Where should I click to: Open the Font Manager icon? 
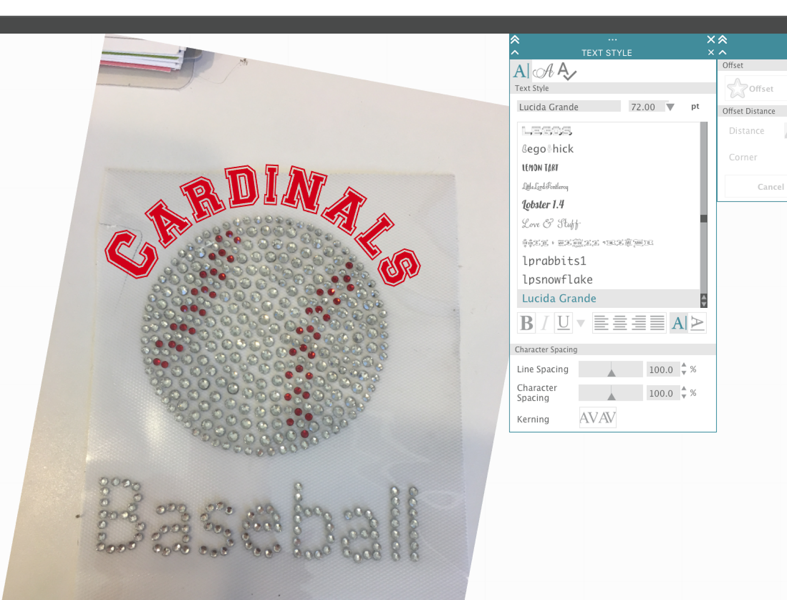566,72
